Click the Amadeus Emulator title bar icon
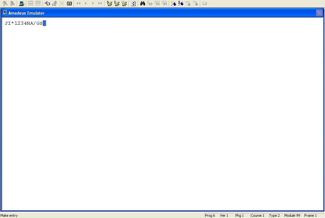325x218 pixels. [x=5, y=13]
